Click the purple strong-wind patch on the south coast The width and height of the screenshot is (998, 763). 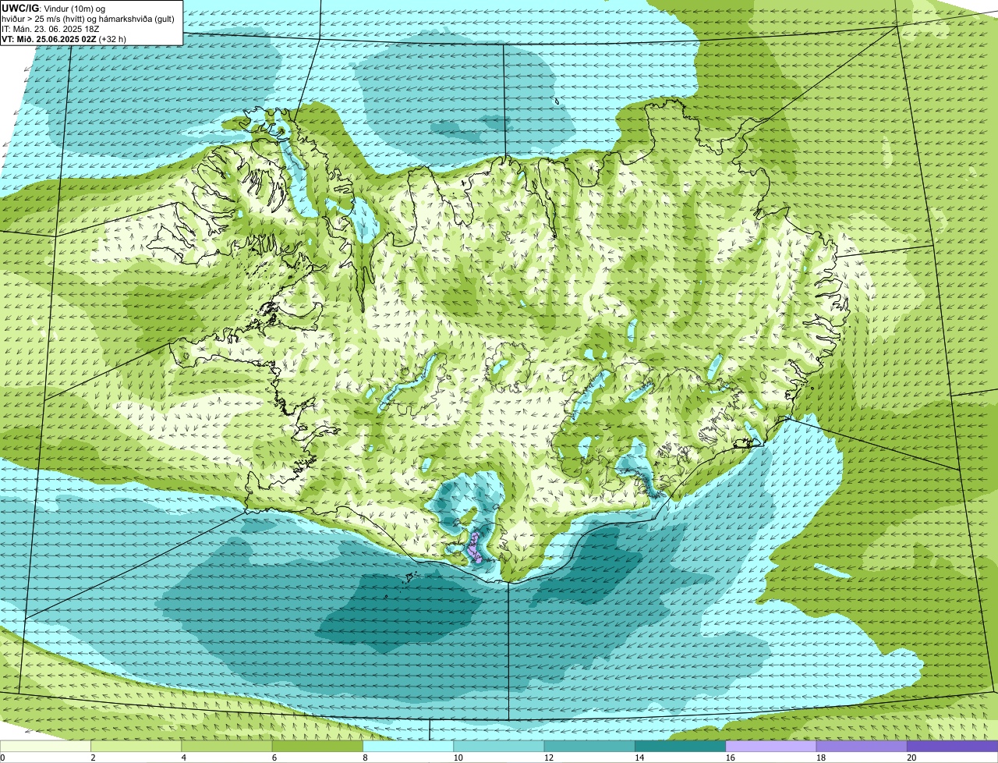(474, 547)
